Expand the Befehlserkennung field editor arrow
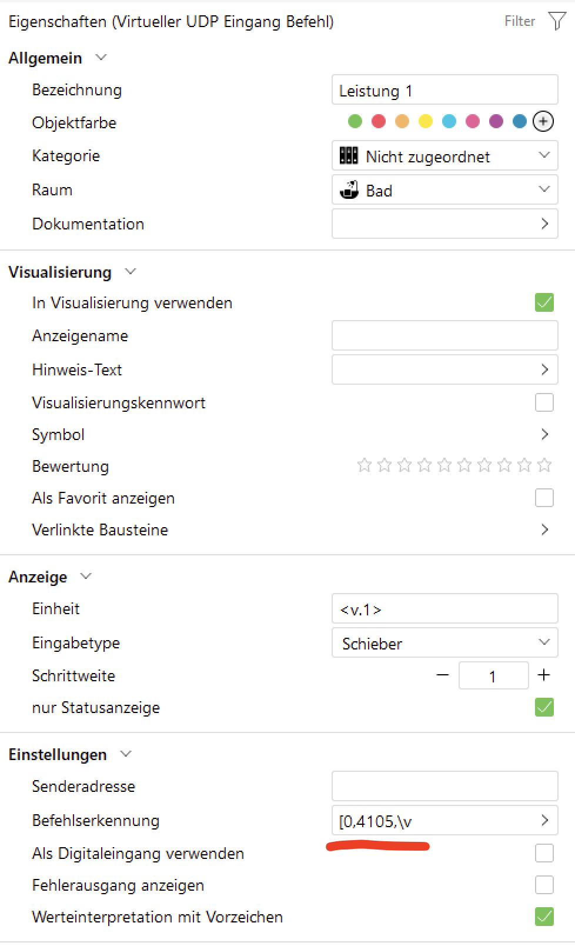 [x=544, y=820]
